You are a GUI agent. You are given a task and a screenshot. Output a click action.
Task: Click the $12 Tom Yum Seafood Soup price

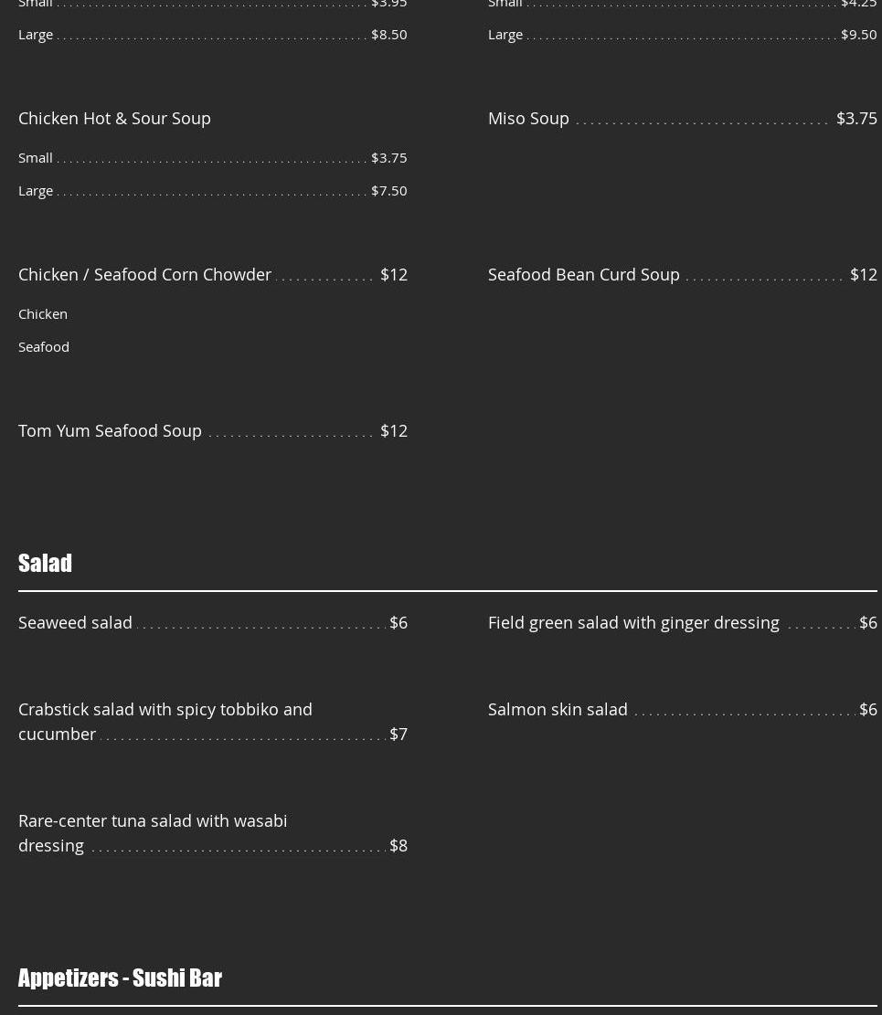pyautogui.click(x=393, y=430)
